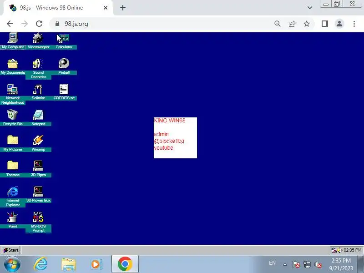Click the muted speaker tray icon

[x=318, y=264]
